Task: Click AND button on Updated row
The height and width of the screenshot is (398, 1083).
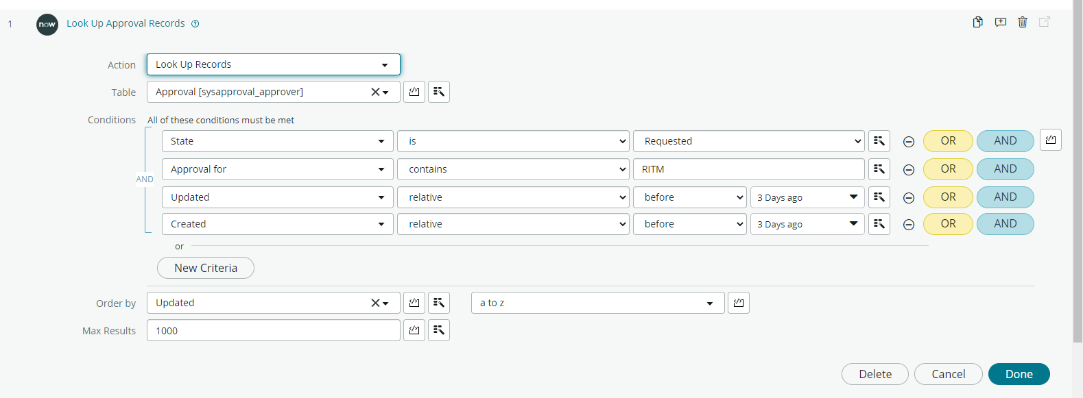Action: point(1005,197)
